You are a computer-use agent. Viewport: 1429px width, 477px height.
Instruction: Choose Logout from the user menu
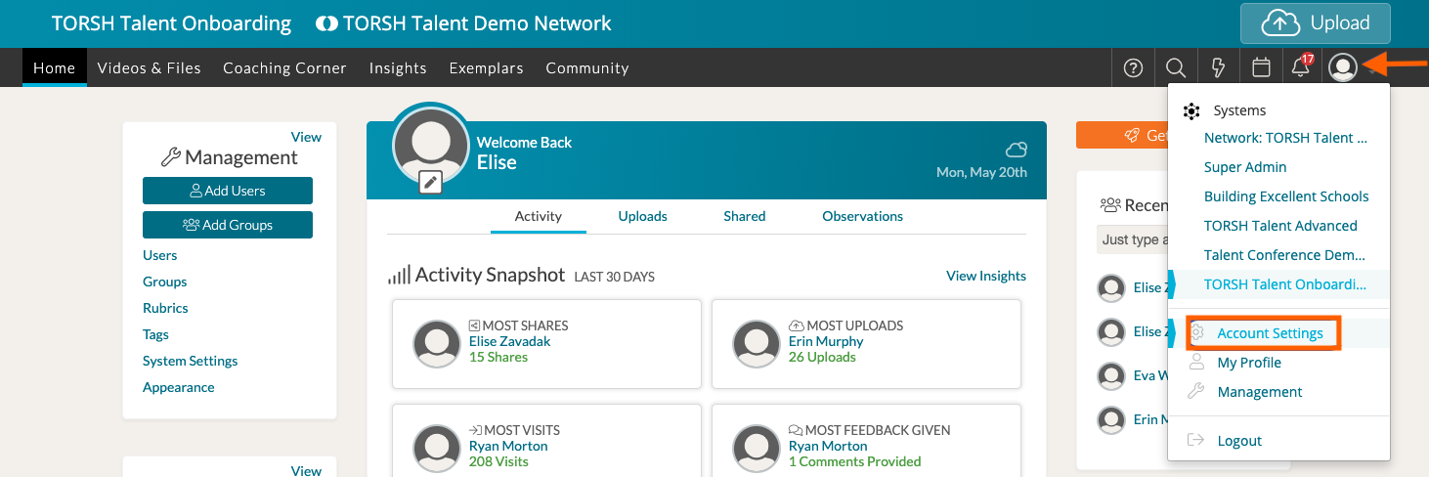(1239, 441)
